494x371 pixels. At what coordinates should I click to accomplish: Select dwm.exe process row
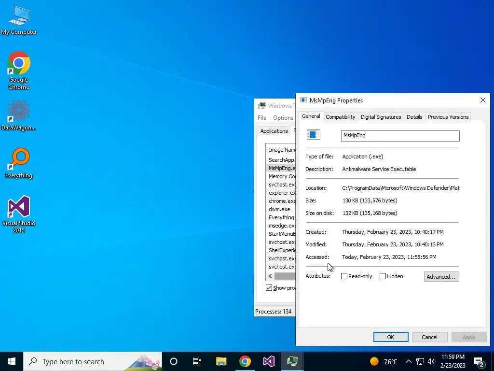(x=282, y=209)
